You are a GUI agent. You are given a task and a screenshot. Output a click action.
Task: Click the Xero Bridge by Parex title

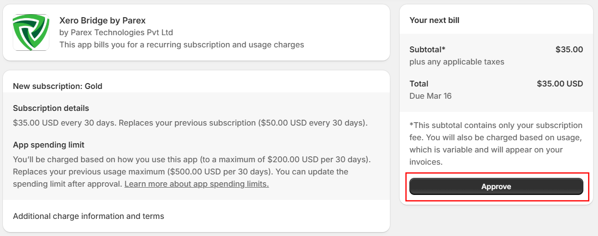pyautogui.click(x=103, y=21)
